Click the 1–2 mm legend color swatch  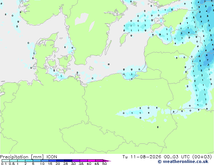click(x=21, y=161)
